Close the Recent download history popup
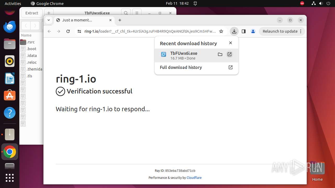The width and height of the screenshot is (335, 188). [231, 43]
